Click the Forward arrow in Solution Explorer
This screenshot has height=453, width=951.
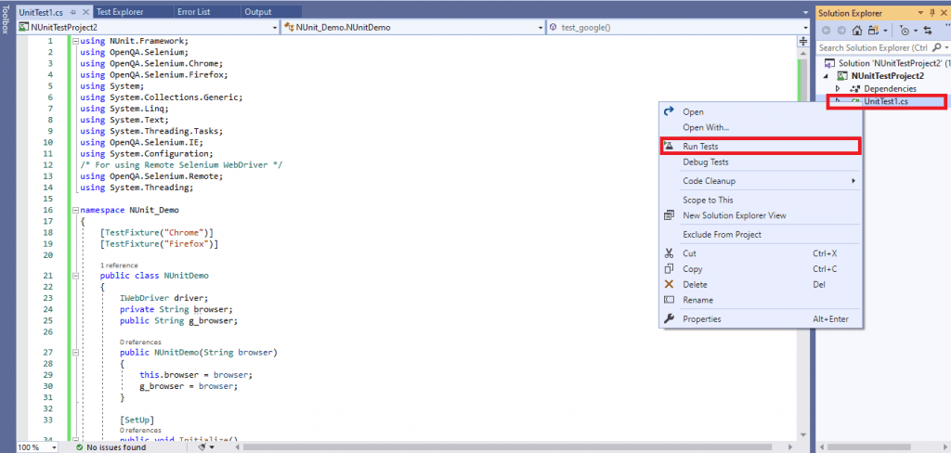pyautogui.click(x=840, y=31)
